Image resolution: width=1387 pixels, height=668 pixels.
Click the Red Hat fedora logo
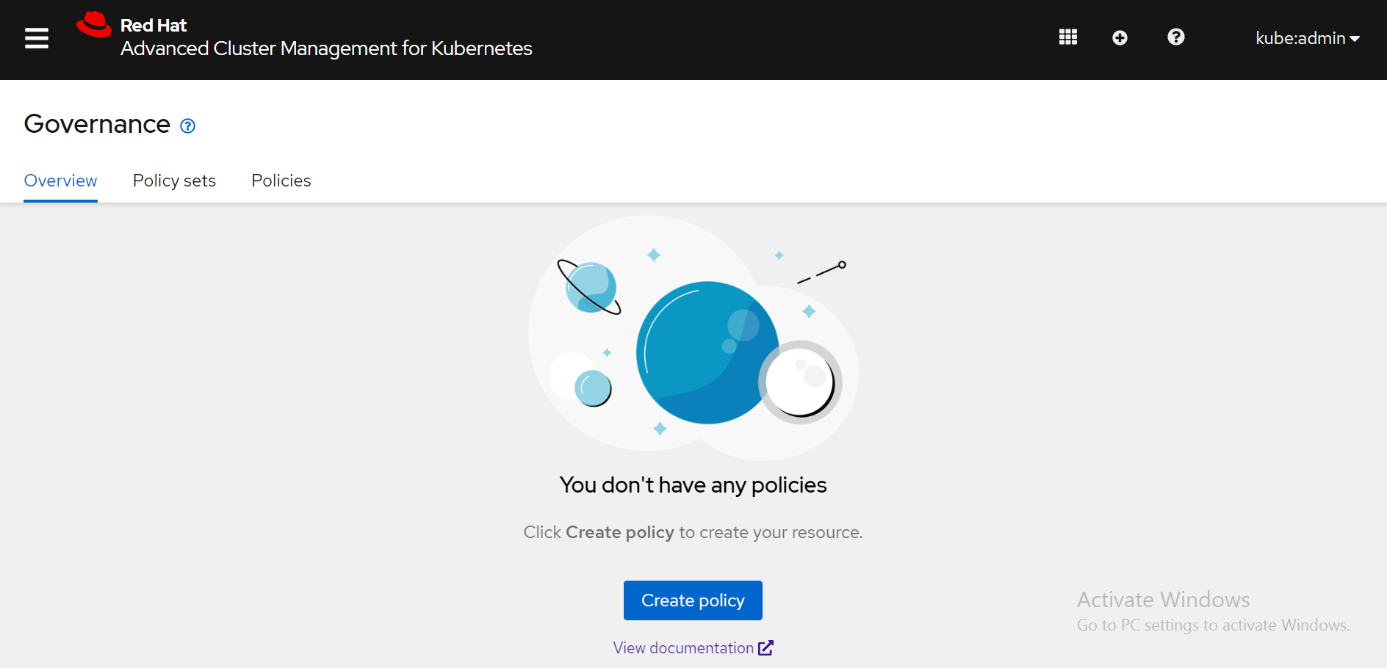click(94, 25)
